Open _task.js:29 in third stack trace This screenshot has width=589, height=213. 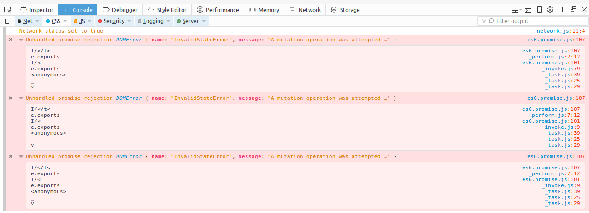click(562, 204)
